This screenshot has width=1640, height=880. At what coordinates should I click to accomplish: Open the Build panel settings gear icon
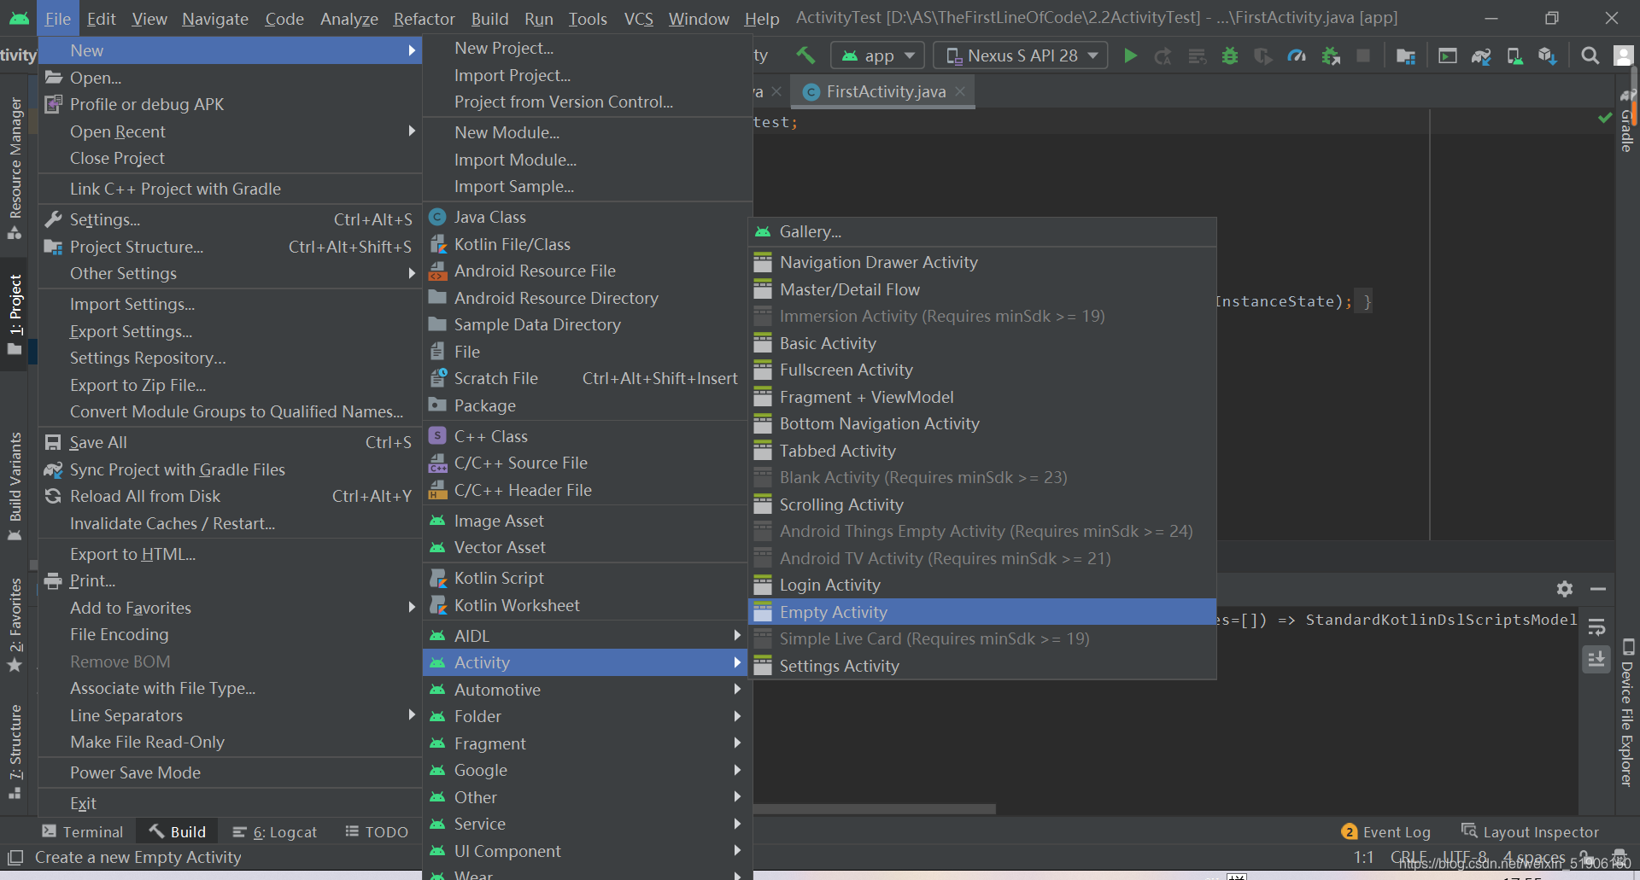[1565, 589]
